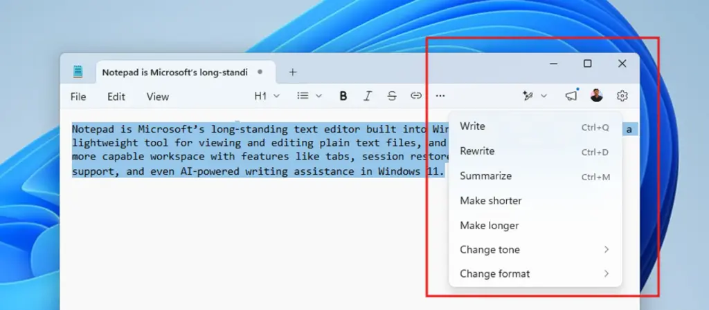The width and height of the screenshot is (709, 310).
Task: Open the megaphone what's new icon
Action: (x=571, y=95)
